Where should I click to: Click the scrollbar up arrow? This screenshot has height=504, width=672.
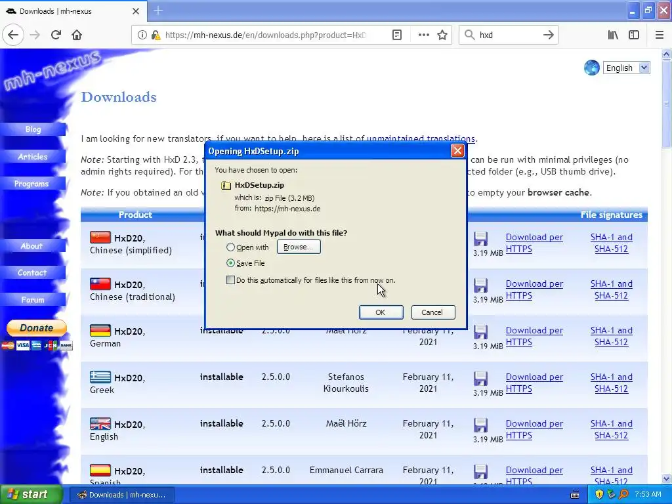click(x=666, y=54)
